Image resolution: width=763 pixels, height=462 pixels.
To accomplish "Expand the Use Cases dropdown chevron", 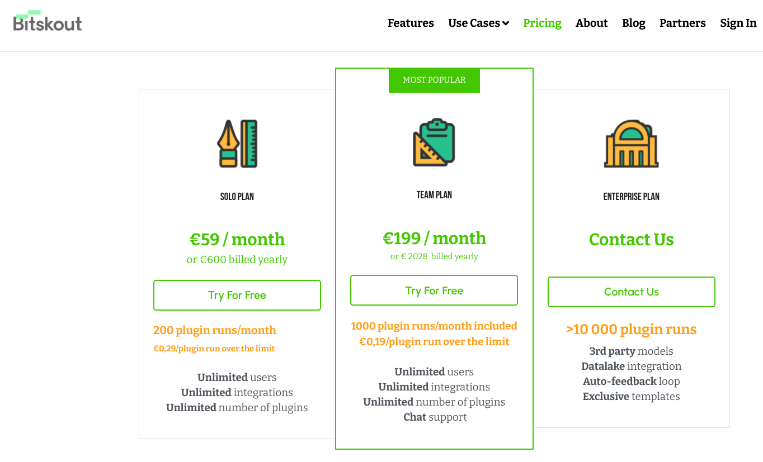I will (506, 23).
